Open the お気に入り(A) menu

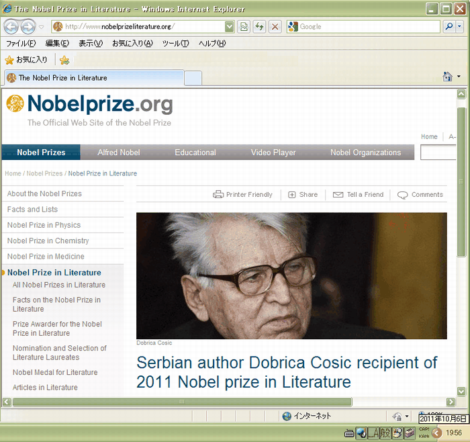pos(132,44)
